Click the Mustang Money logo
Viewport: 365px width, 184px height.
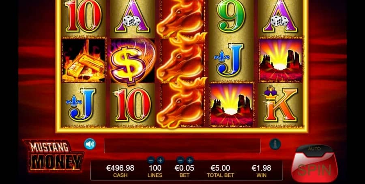[54, 156]
